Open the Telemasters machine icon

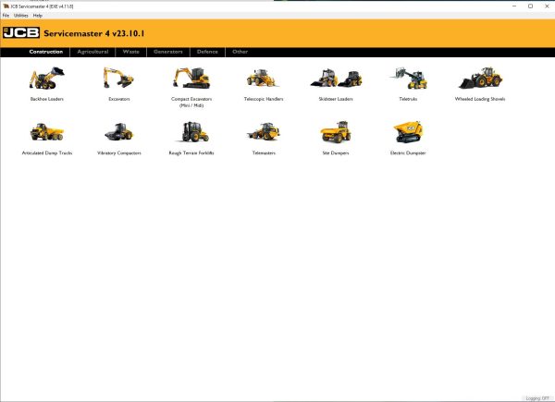[x=264, y=131]
